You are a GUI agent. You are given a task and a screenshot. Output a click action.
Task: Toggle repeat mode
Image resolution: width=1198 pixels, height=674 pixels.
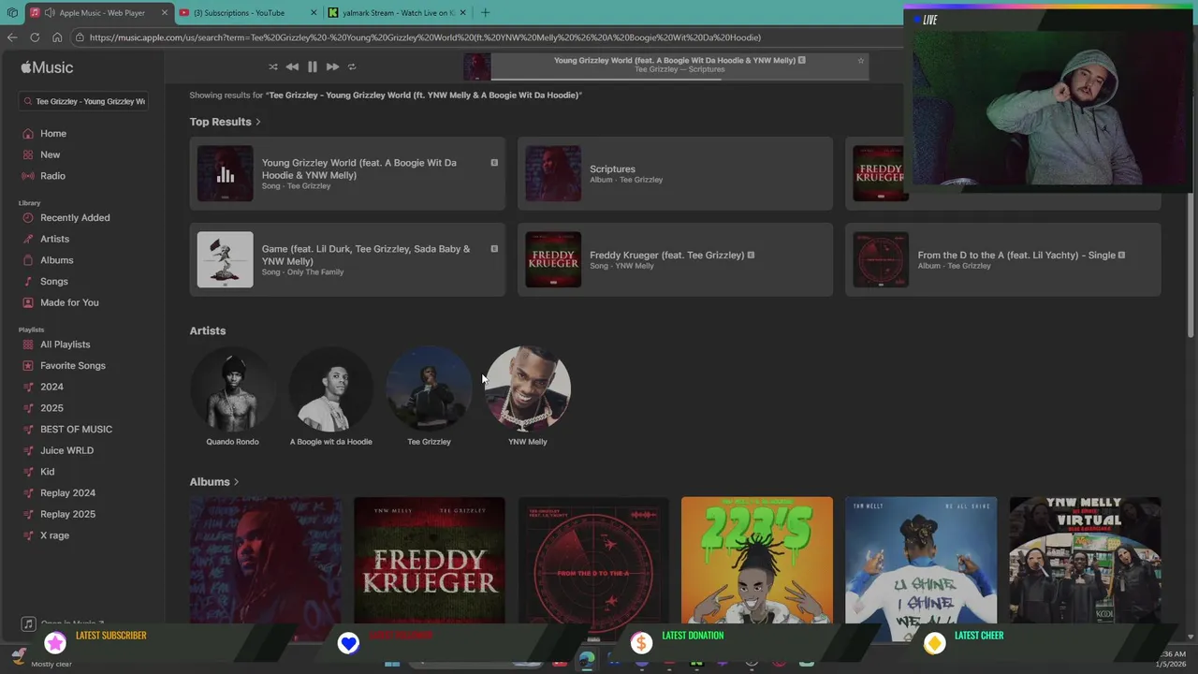352,66
